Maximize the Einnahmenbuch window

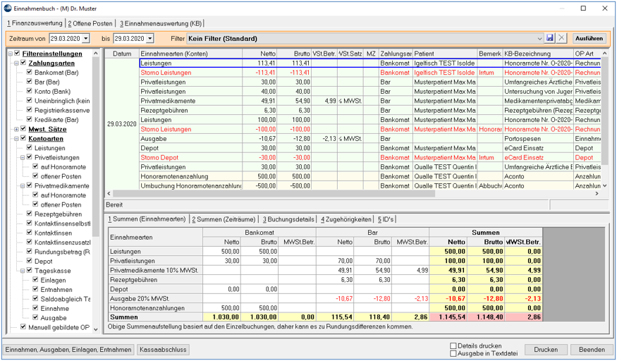point(584,8)
